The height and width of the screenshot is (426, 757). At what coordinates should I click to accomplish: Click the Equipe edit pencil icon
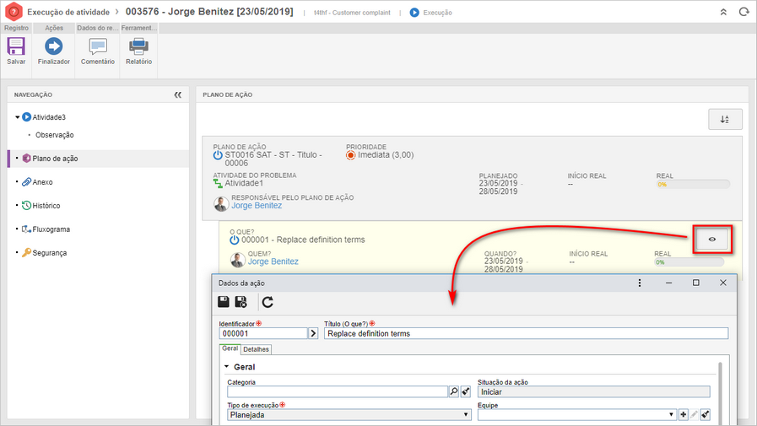coord(694,415)
